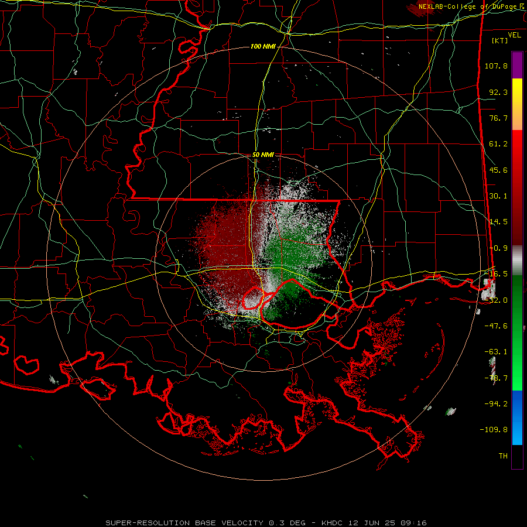Click the TH legend label
The height and width of the screenshot is (527, 527).
tap(503, 456)
